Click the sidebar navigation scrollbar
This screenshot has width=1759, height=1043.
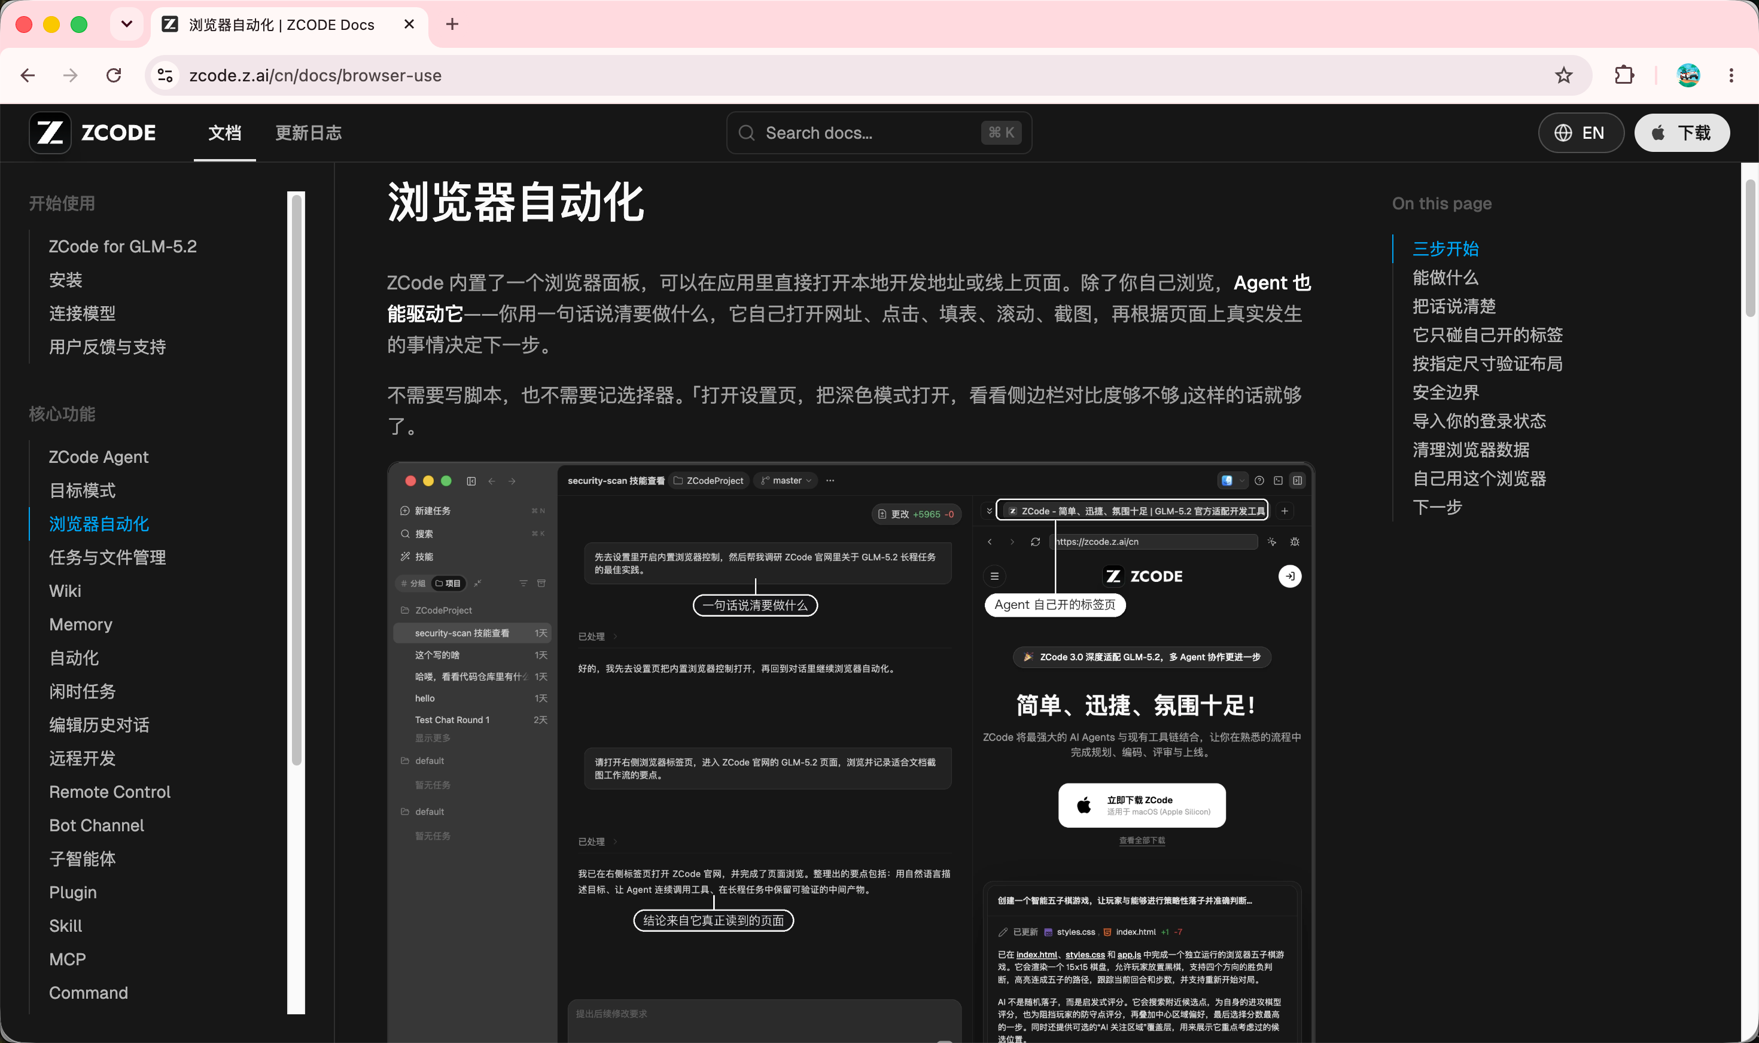click(297, 479)
